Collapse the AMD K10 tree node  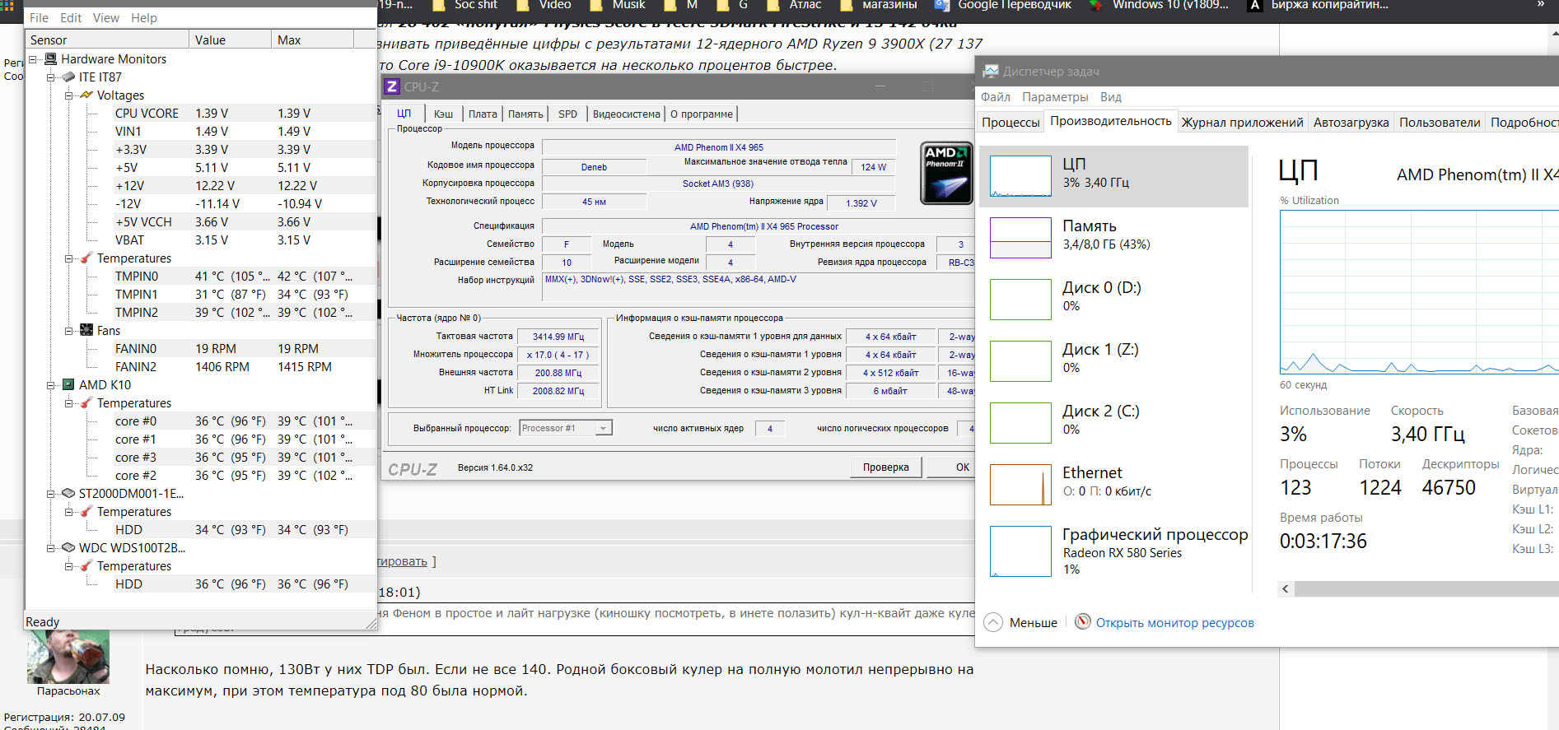pos(51,385)
